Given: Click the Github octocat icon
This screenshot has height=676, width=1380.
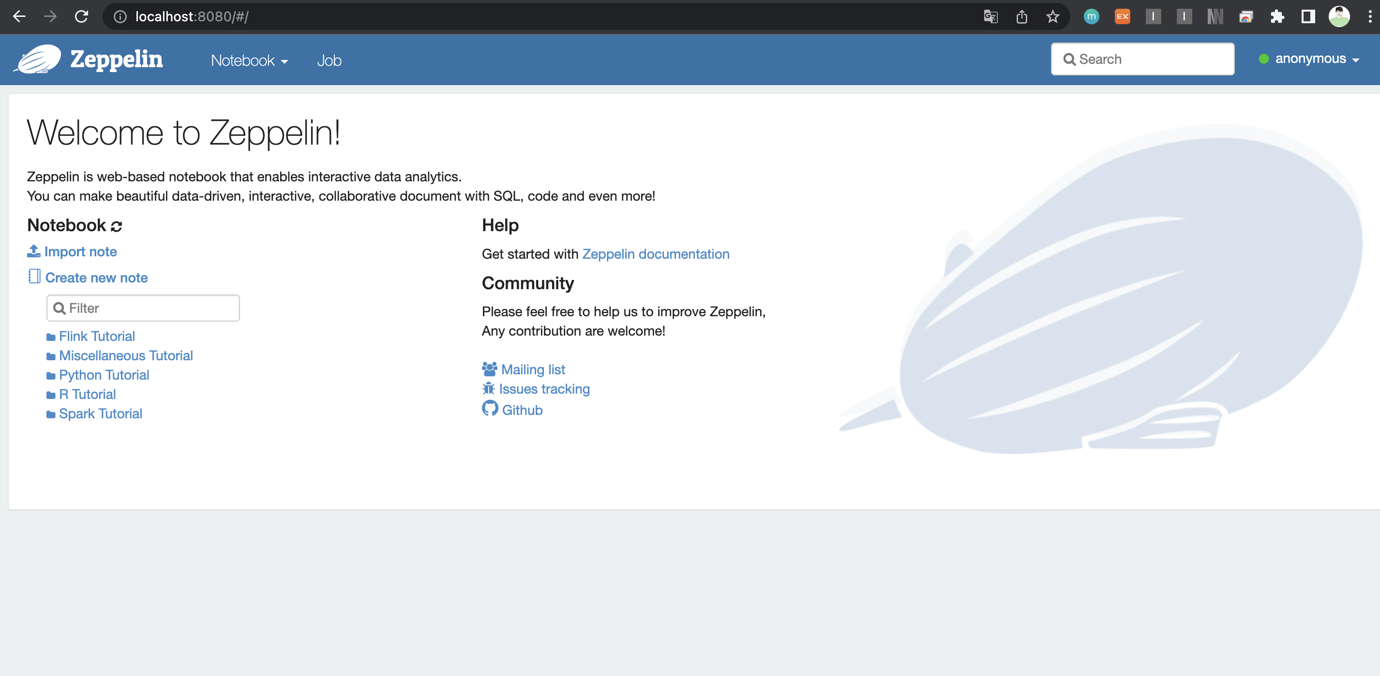Looking at the screenshot, I should [490, 409].
